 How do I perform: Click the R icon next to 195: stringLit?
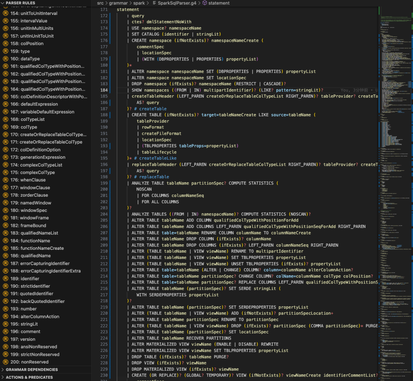tap(6, 324)
